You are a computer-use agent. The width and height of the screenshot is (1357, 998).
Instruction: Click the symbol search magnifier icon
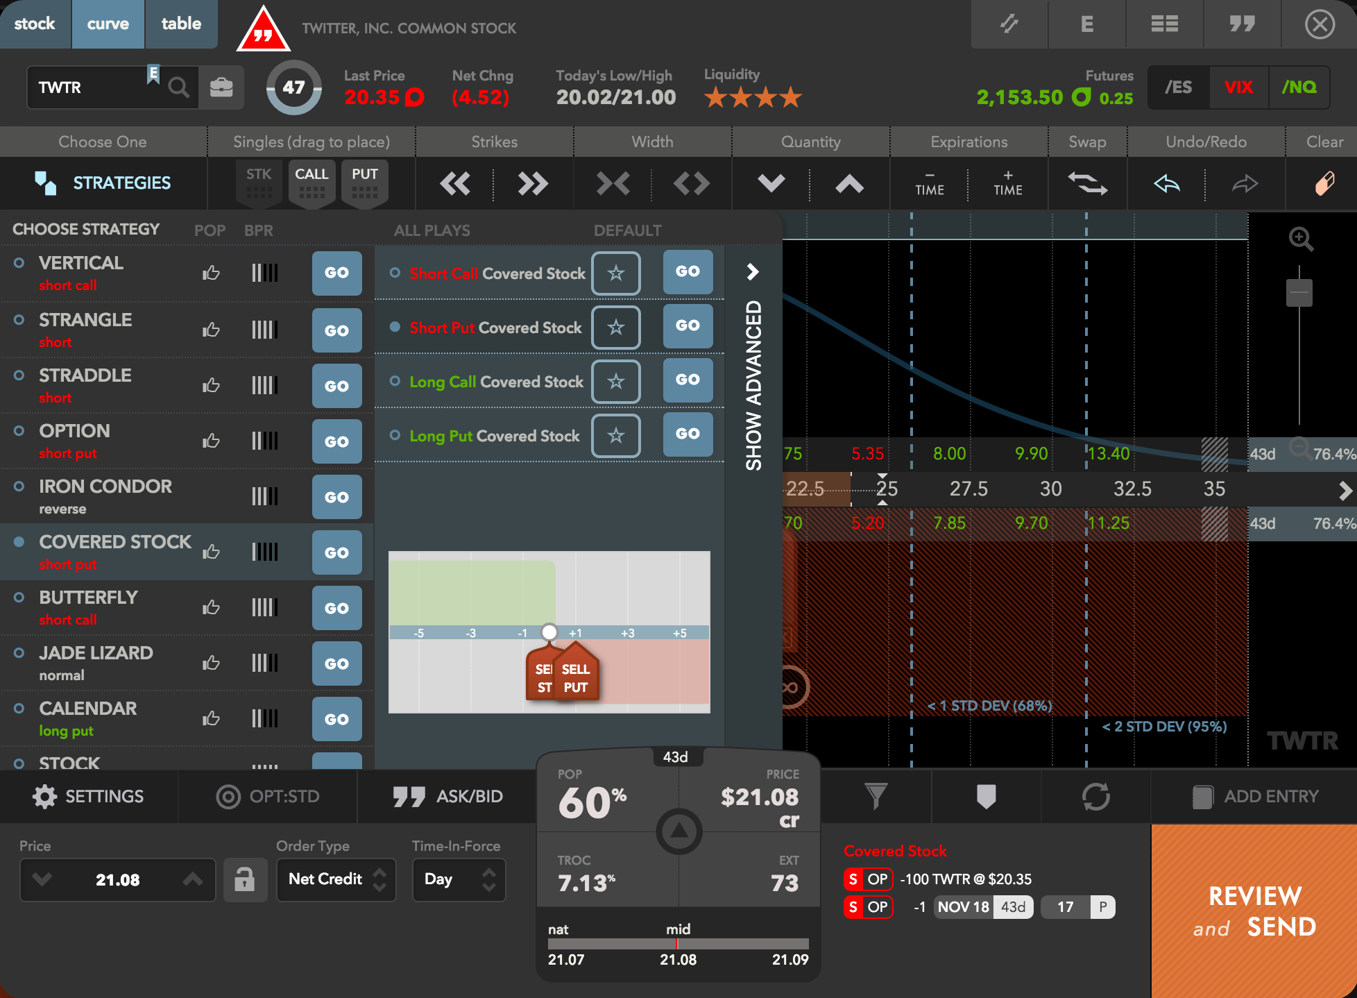click(x=178, y=87)
